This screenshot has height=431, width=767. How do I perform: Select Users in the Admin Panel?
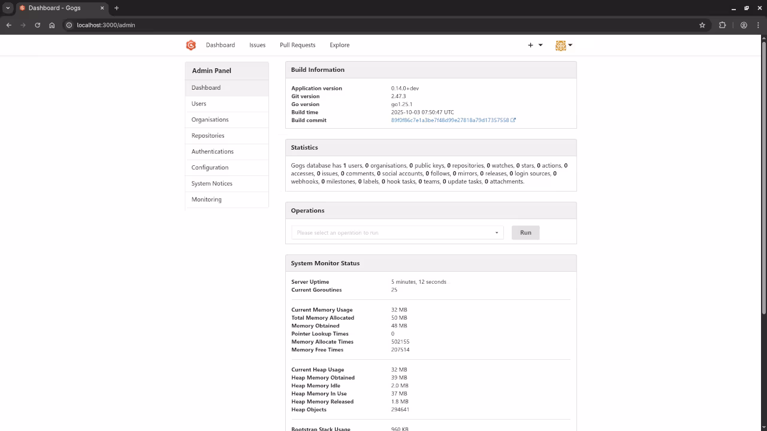pyautogui.click(x=199, y=104)
